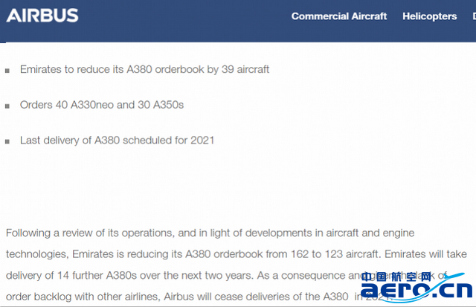The image size is (476, 307).
Task: Select the line 'Emirates to reduce its A380 orderbook'
Action: [x=144, y=69]
